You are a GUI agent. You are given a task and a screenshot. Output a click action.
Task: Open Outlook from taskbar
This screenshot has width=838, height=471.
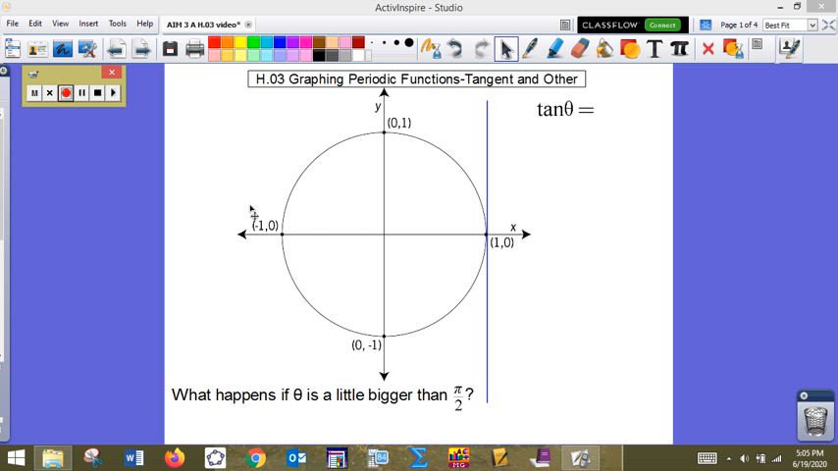coord(296,458)
